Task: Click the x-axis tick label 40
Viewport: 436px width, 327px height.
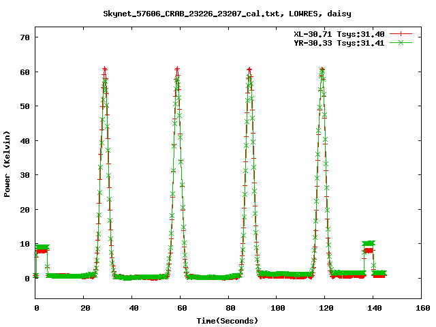Action: (134, 308)
